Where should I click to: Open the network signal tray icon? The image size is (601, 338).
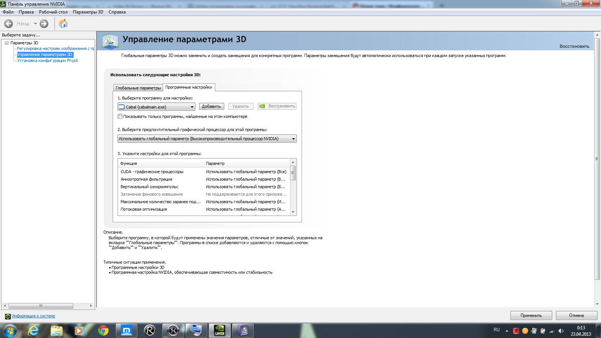[552, 331]
